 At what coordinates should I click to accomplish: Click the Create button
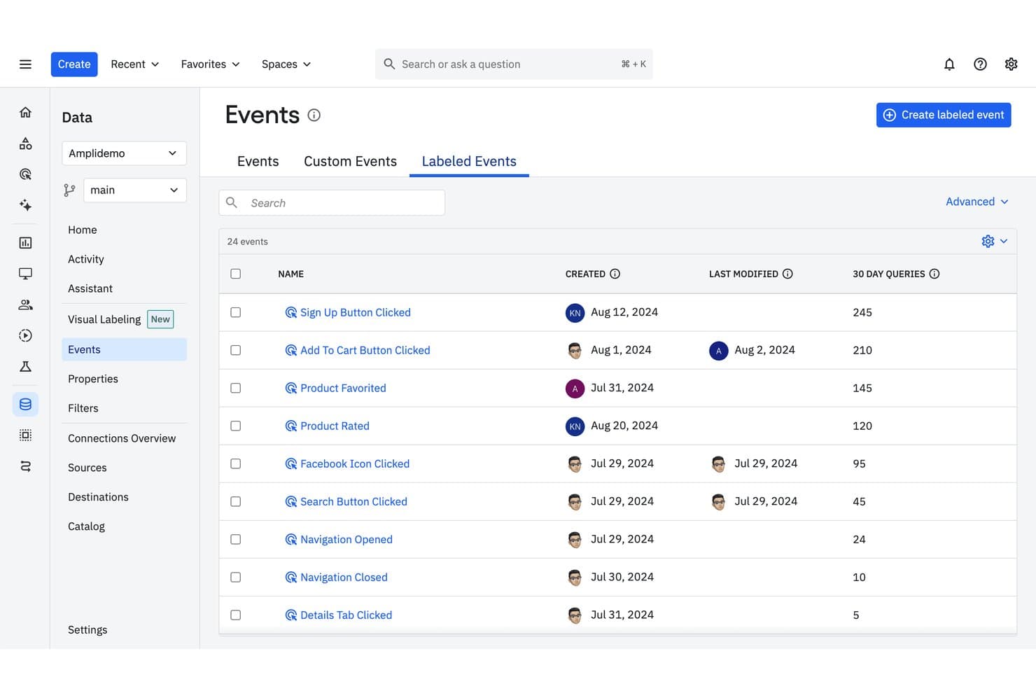click(74, 64)
